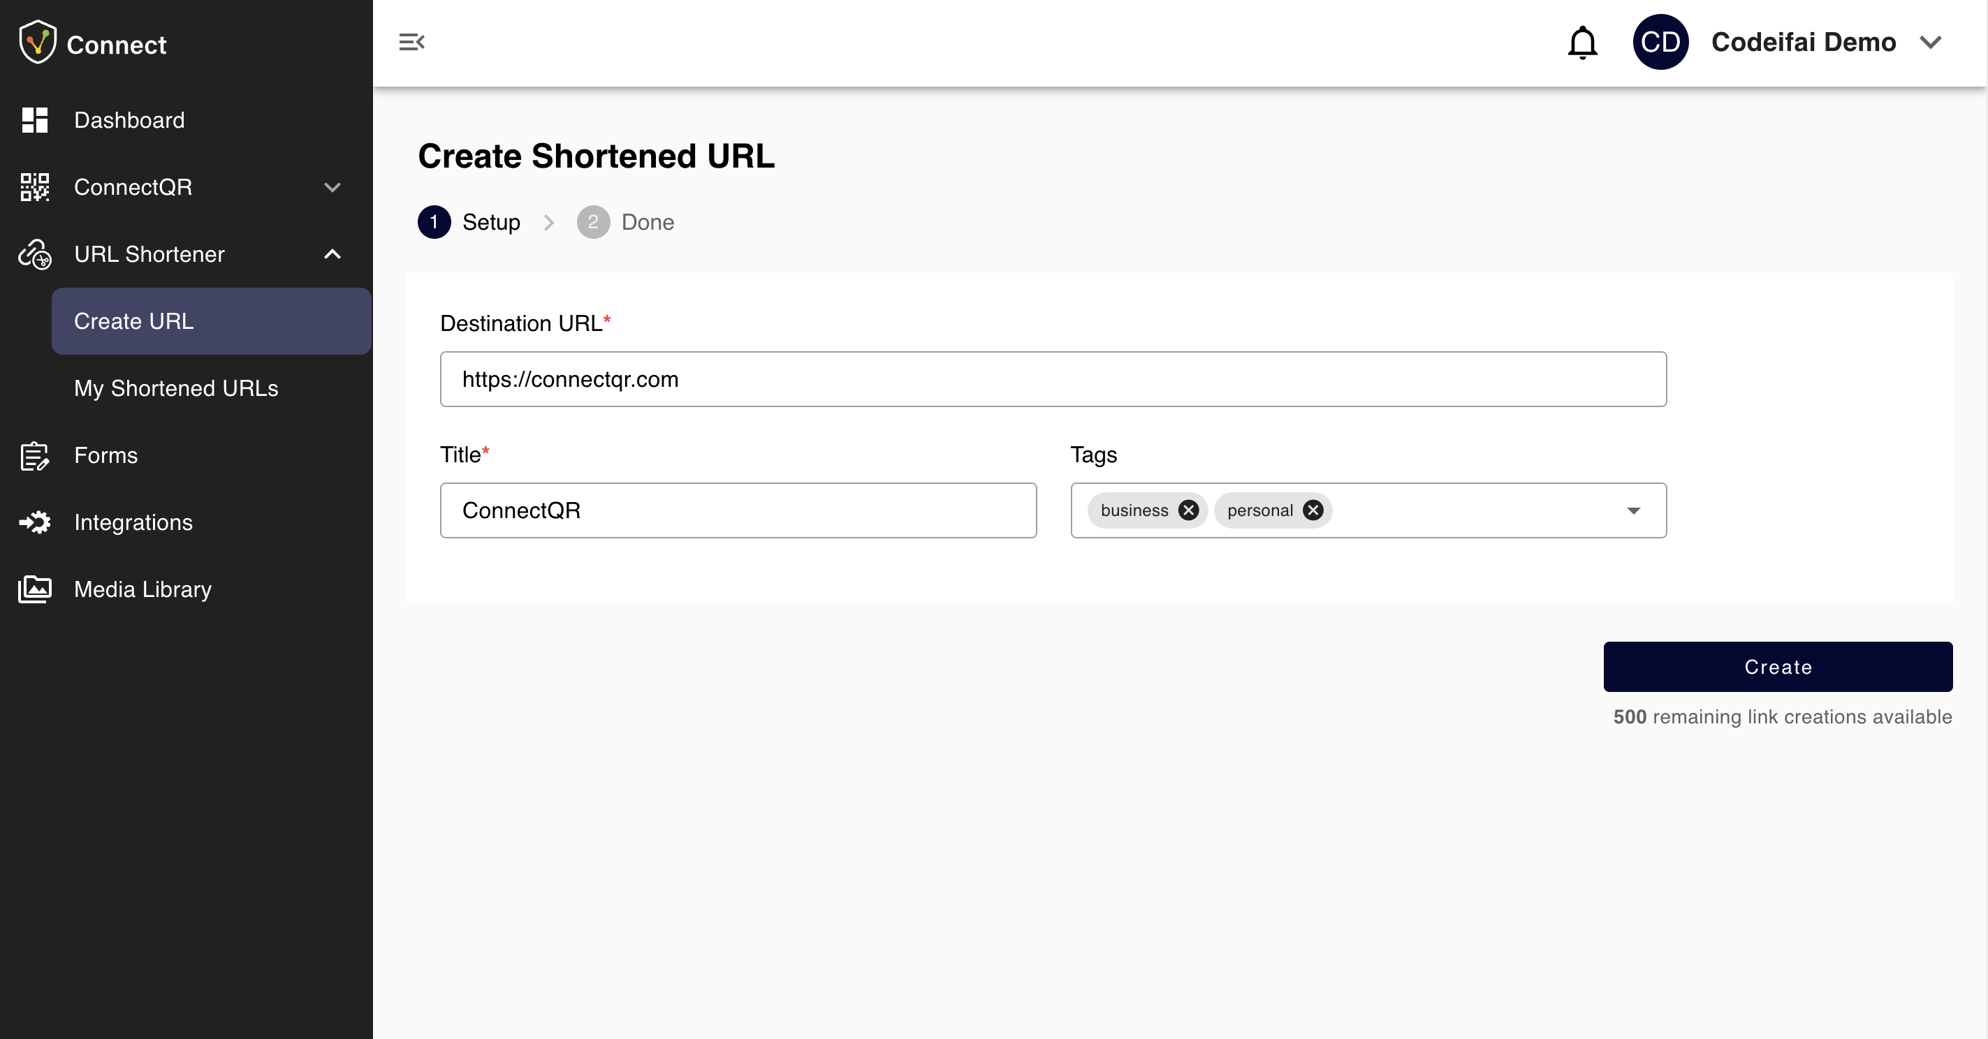Collapse the sidebar with hamburger toggle
The image size is (1988, 1039).
tap(411, 43)
